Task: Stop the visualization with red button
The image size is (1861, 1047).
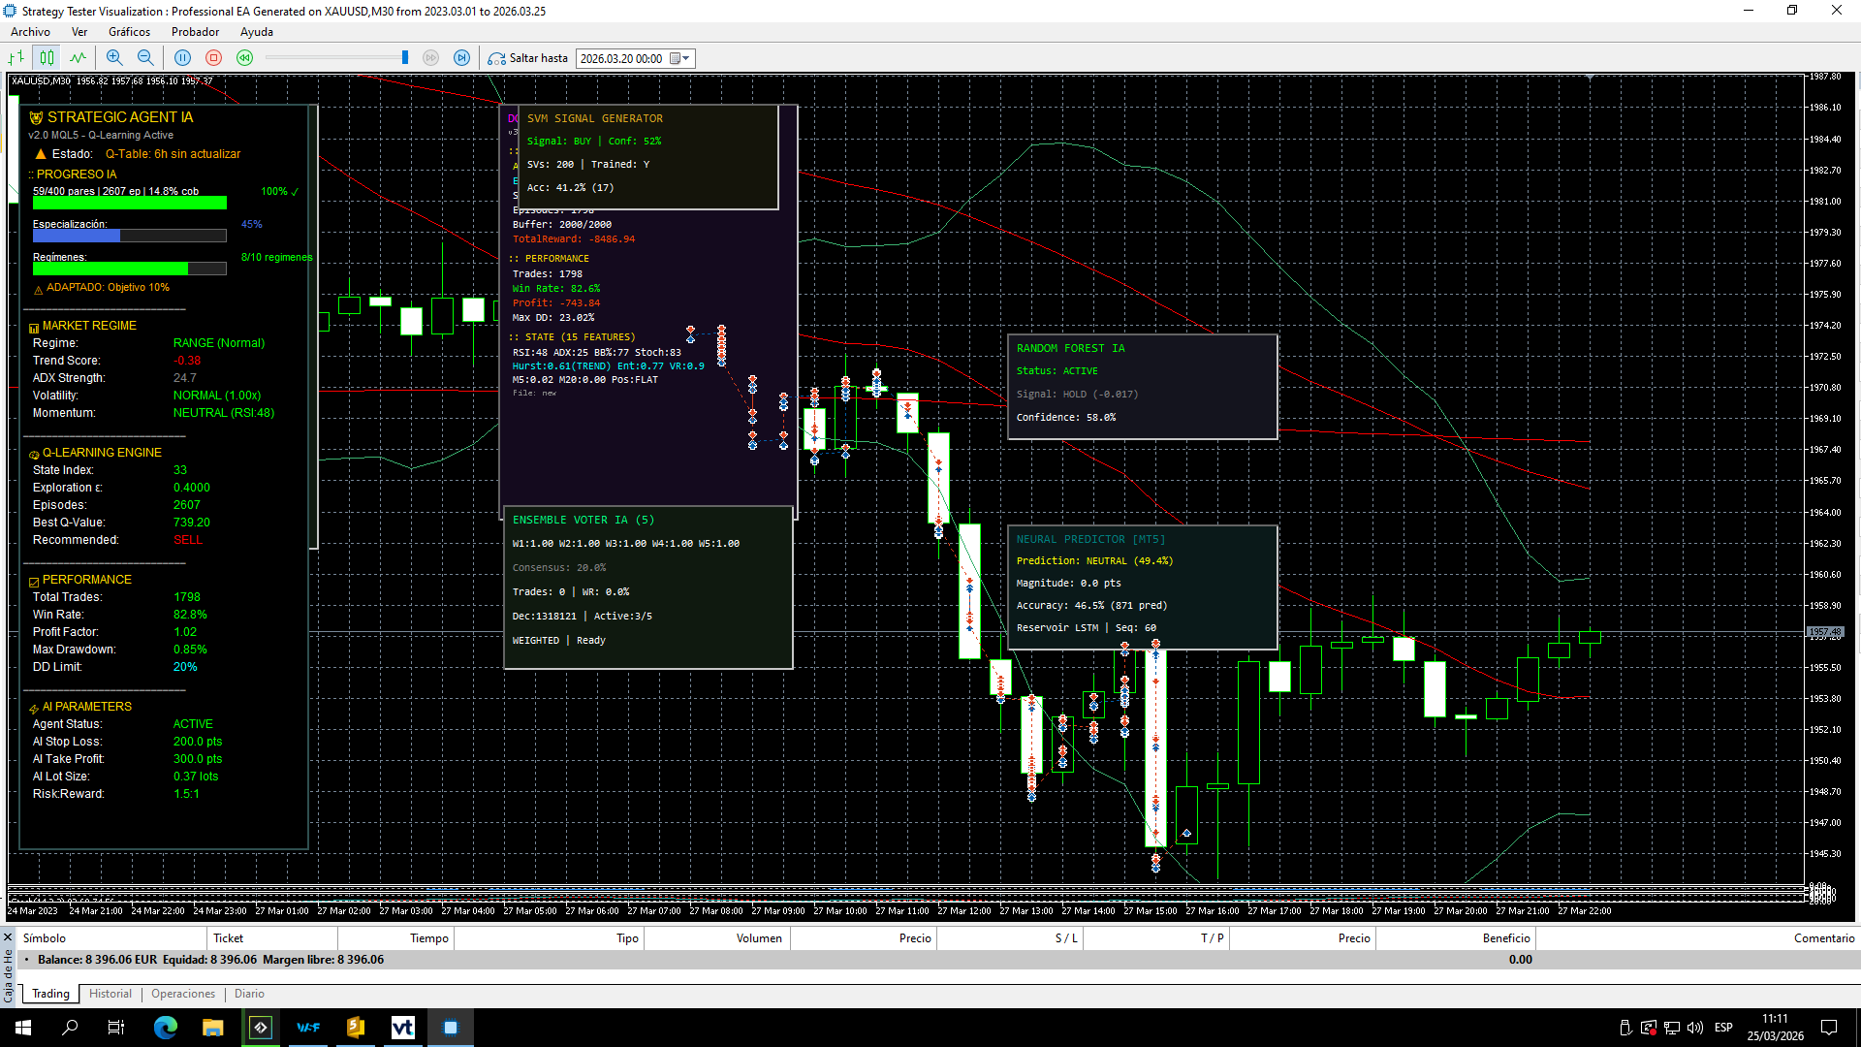Action: point(214,58)
